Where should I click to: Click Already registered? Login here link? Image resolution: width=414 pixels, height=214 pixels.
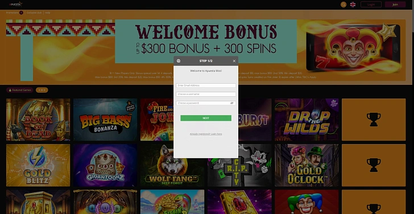[x=206, y=134]
